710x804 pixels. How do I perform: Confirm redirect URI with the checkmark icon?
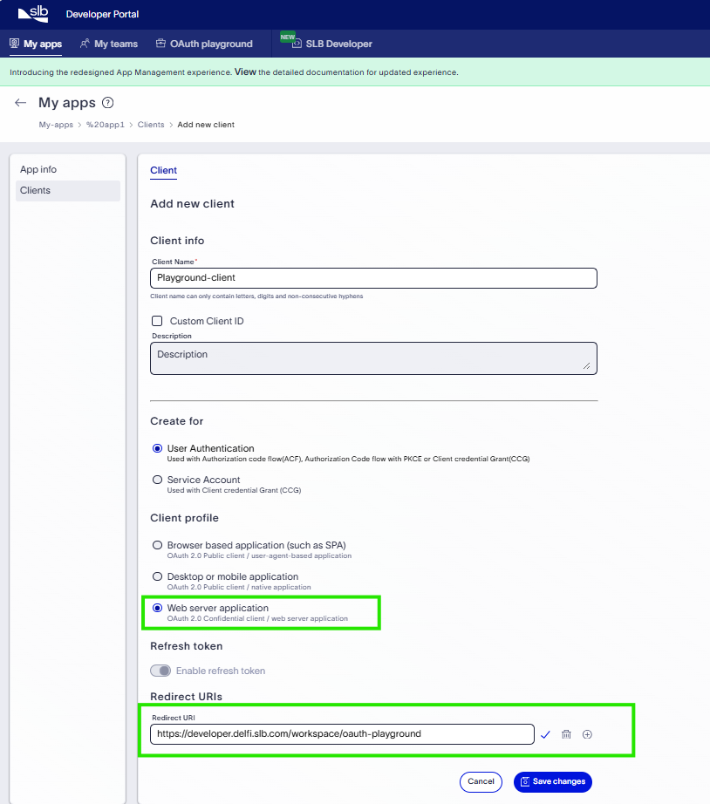(545, 734)
